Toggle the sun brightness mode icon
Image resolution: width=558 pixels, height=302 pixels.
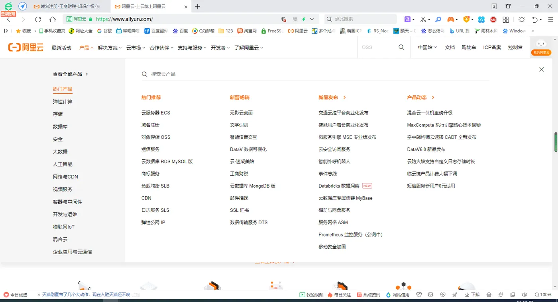522,19
